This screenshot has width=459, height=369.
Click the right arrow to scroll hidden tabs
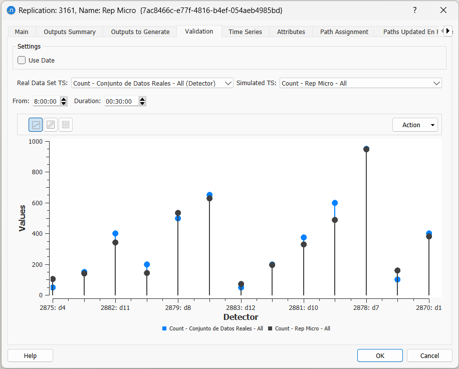[x=447, y=31]
